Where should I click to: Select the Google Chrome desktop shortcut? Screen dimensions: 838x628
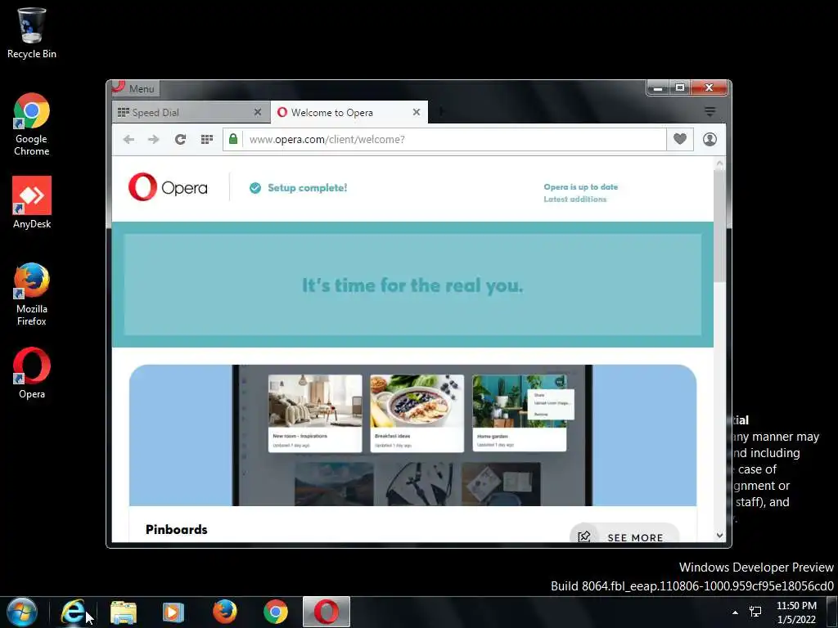(x=32, y=124)
